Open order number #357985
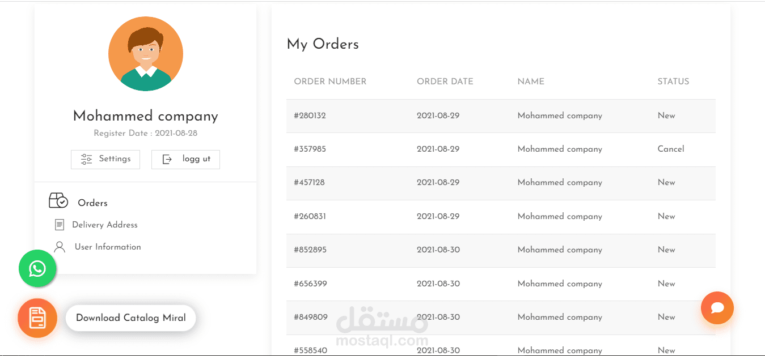 point(310,149)
